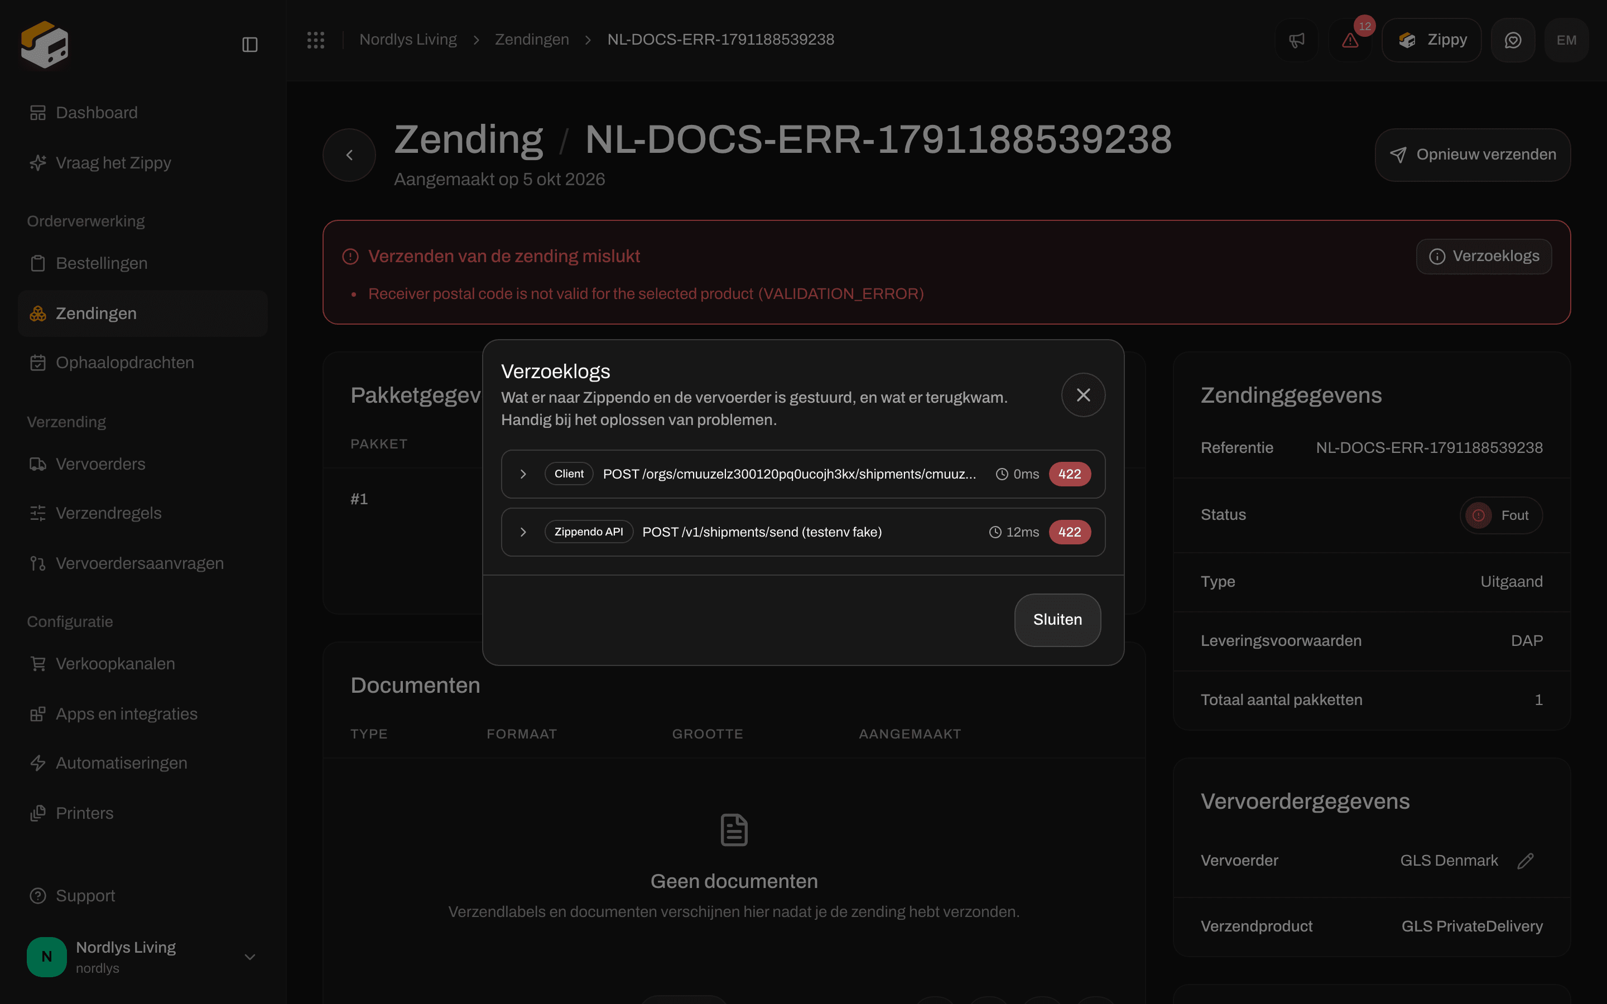Open Verzendregels
This screenshot has height=1004, width=1607.
pyautogui.click(x=142, y=513)
